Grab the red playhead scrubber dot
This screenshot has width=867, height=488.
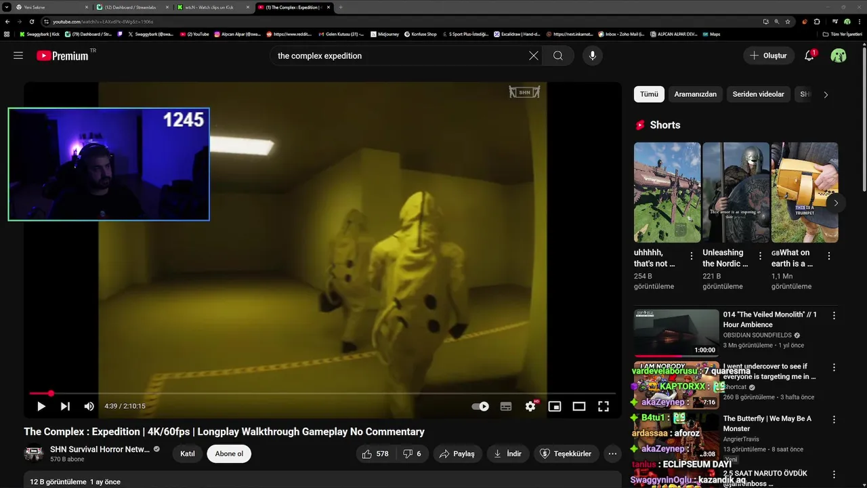pyautogui.click(x=51, y=393)
